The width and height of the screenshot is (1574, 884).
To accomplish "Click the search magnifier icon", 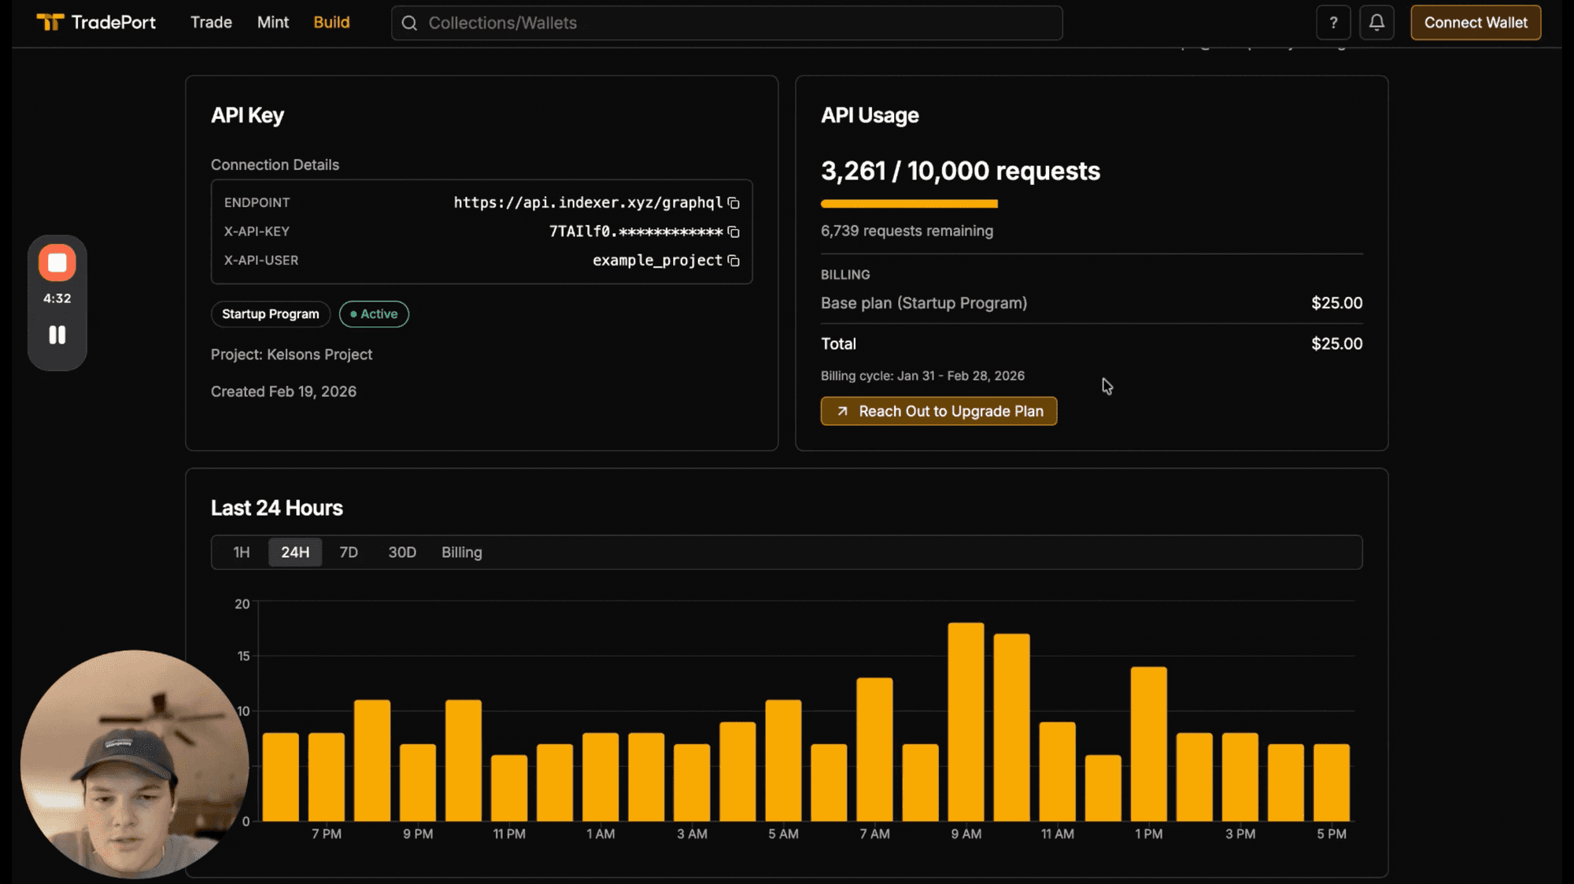I will [409, 23].
